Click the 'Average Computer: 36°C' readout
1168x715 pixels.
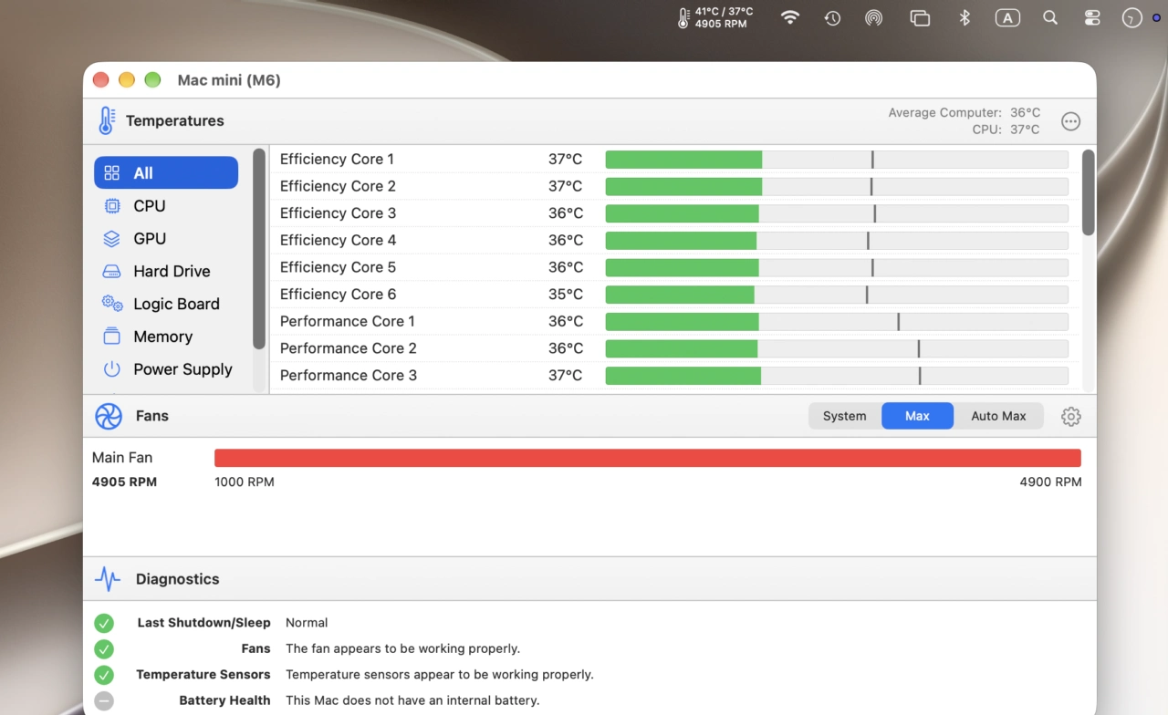pos(964,113)
